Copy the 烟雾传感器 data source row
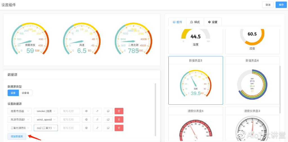The width and height of the screenshot is (288, 142). click(x=108, y=111)
